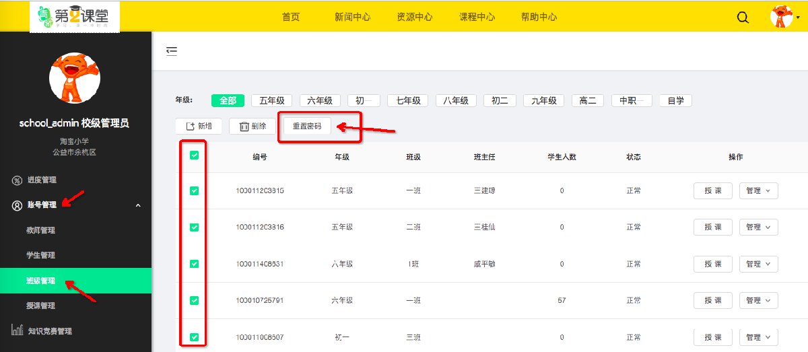Collapse sidebar using the hamburger menu icon

point(172,50)
